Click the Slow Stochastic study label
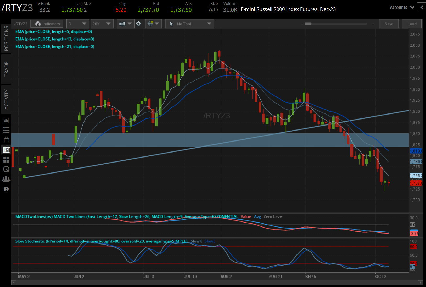426x287 pixels. point(101,241)
